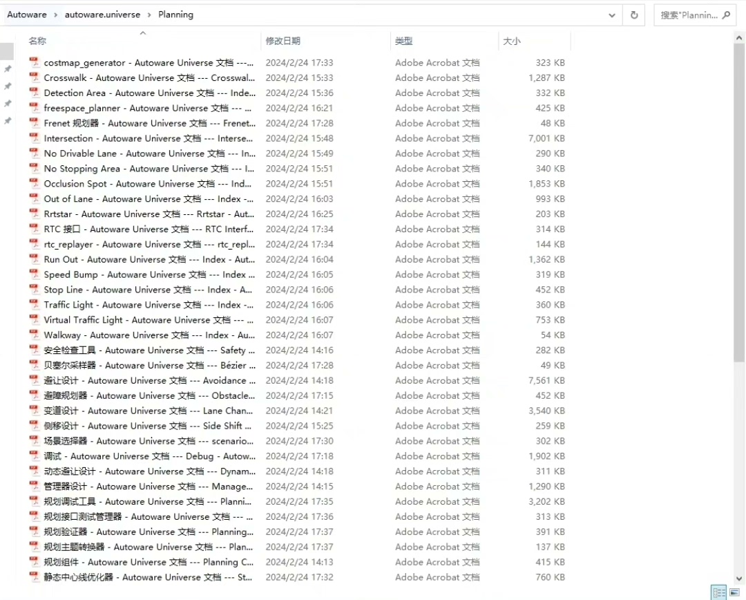The height and width of the screenshot is (600, 746).
Task: Click the PDF icon of Virtual Traffic Light file
Action: click(35, 319)
